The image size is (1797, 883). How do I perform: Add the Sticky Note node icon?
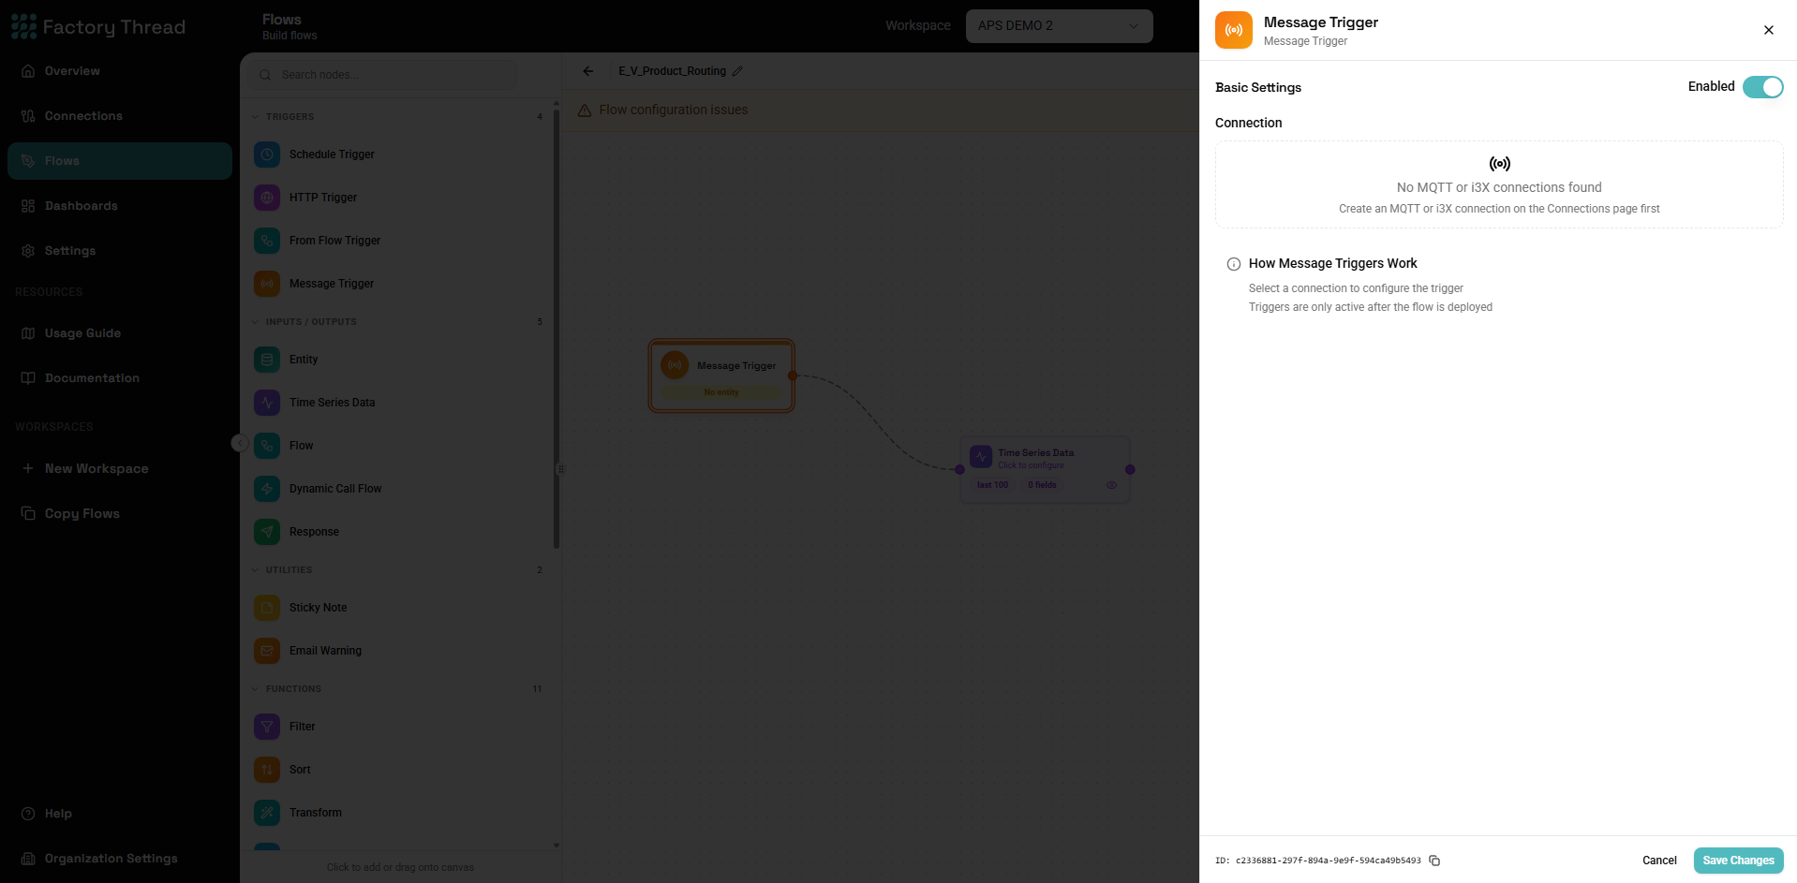point(267,608)
